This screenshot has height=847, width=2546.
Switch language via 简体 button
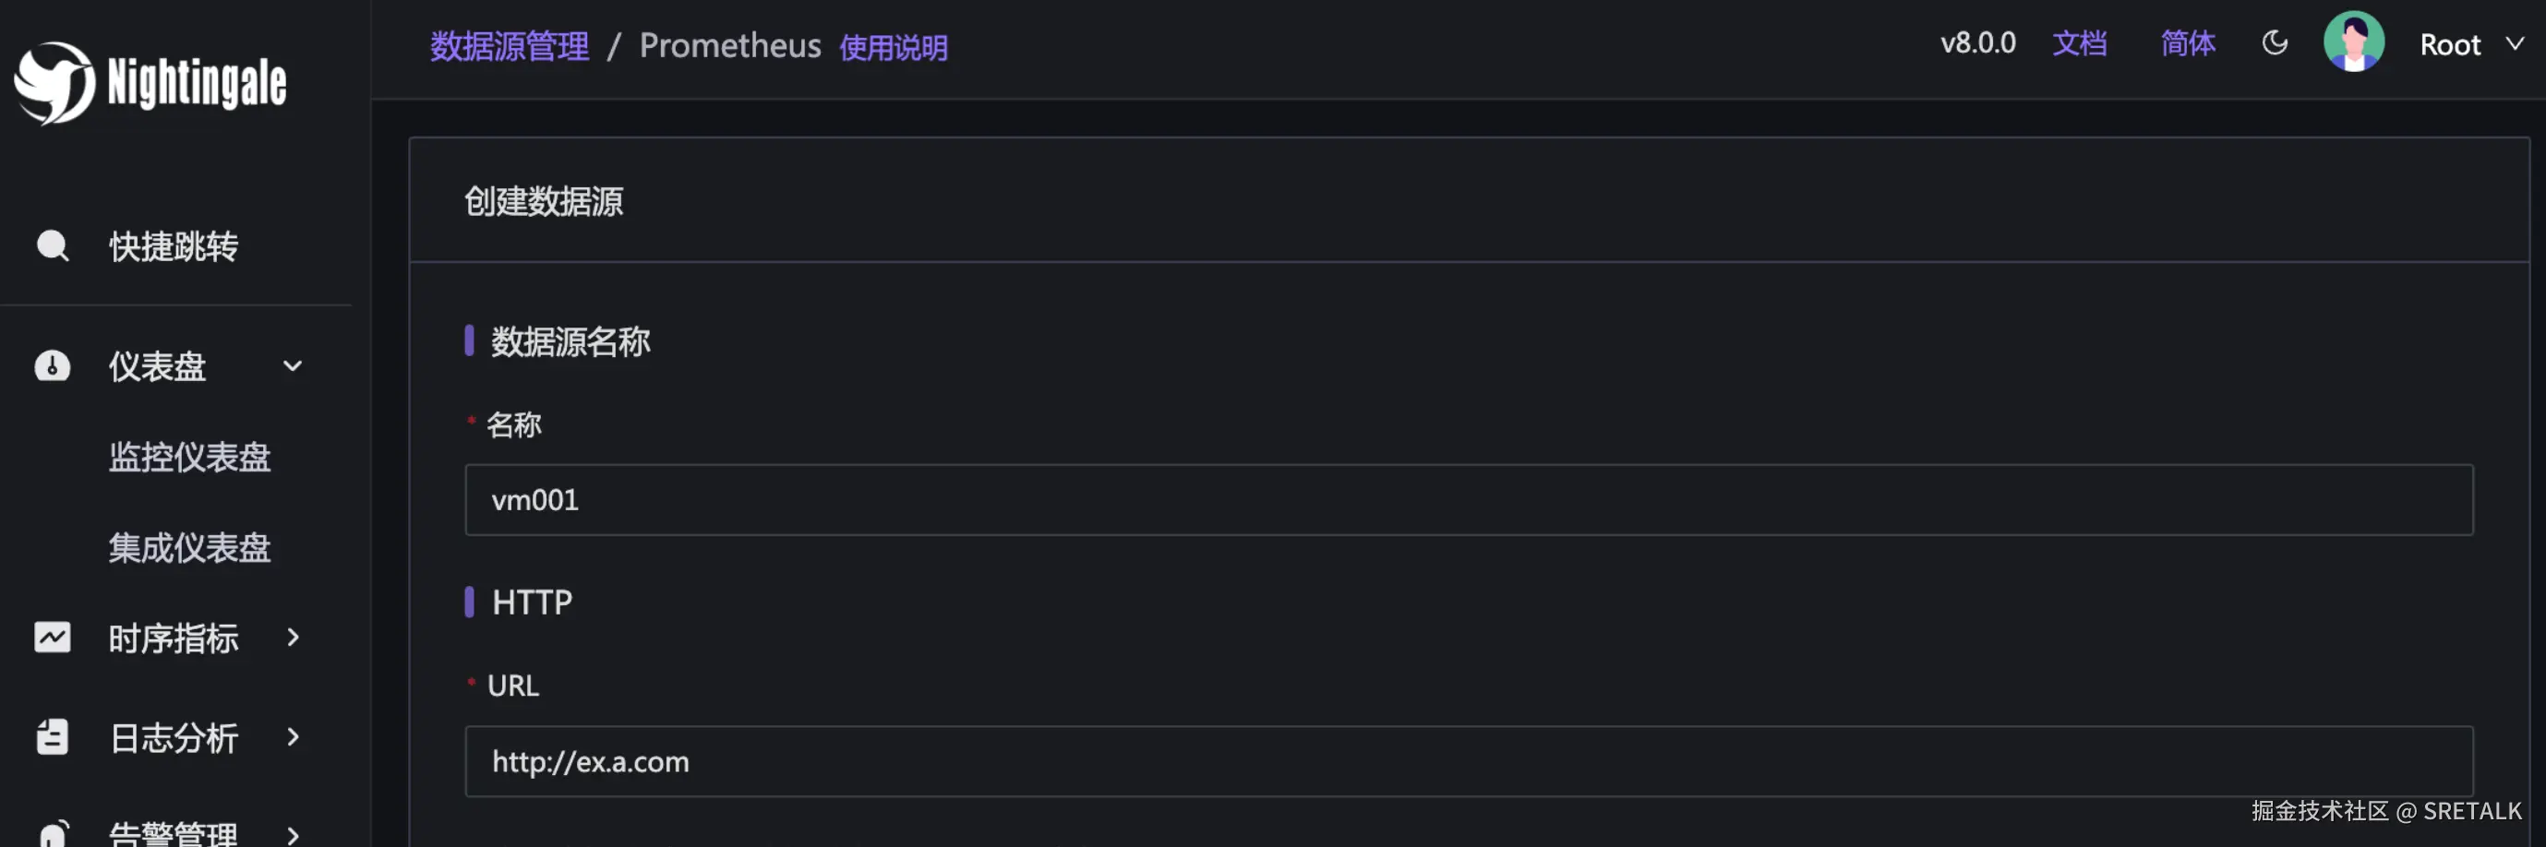2187,43
